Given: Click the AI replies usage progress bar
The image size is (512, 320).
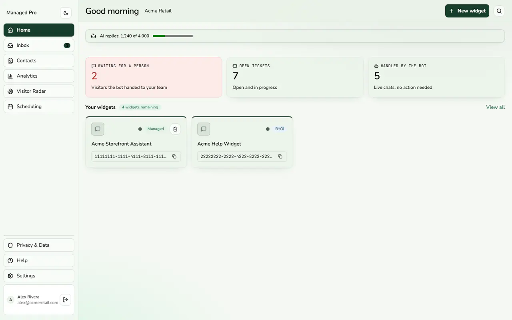Looking at the screenshot, I should click(x=173, y=36).
